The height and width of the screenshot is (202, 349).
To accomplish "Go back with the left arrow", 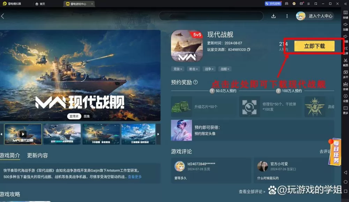I will click(x=3, y=16).
